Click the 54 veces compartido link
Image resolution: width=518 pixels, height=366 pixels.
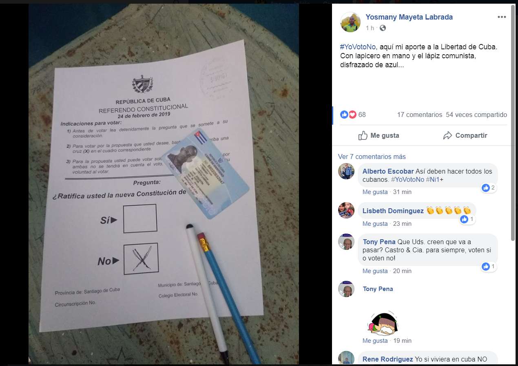(476, 115)
